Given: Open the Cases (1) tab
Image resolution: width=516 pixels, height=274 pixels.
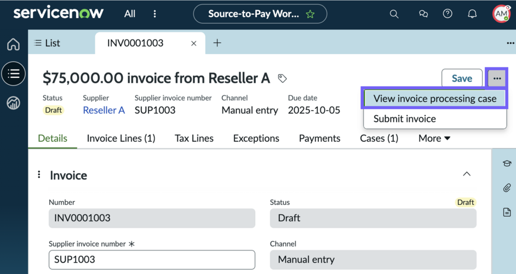Looking at the screenshot, I should click(x=379, y=138).
